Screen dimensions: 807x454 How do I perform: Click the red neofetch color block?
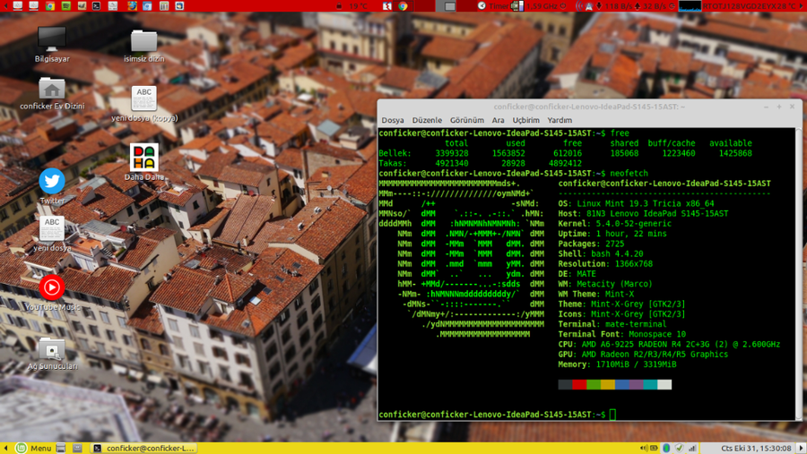pos(579,384)
